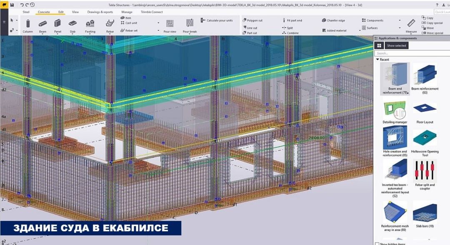Toggle the Show hidden items checkbox
450x245 pixels.
pyautogui.click(x=377, y=244)
